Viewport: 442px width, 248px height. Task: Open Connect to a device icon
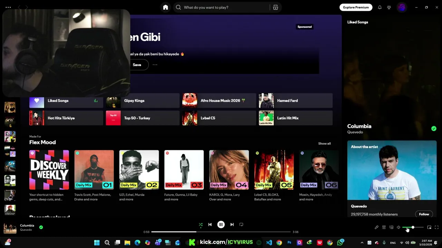click(x=391, y=227)
